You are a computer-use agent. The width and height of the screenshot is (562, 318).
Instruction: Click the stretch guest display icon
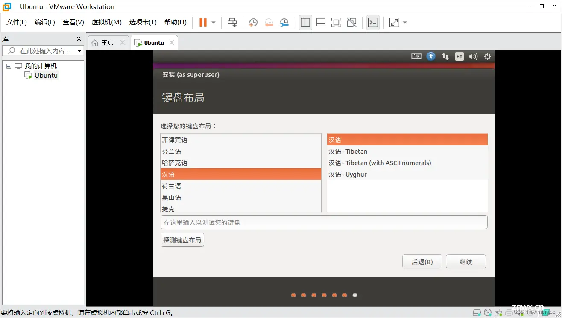click(394, 22)
